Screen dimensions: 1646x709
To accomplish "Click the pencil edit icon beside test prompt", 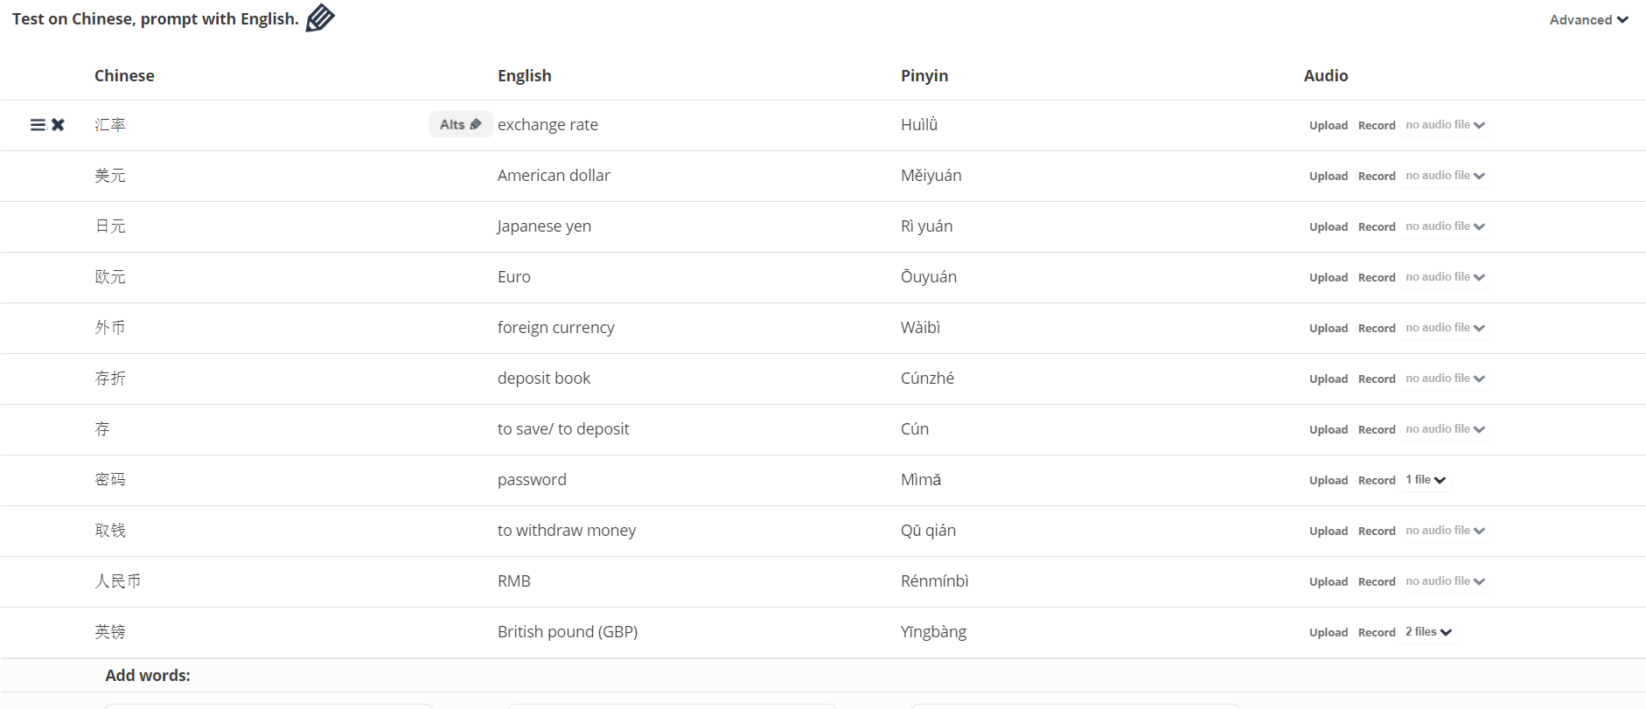I will coord(320,18).
